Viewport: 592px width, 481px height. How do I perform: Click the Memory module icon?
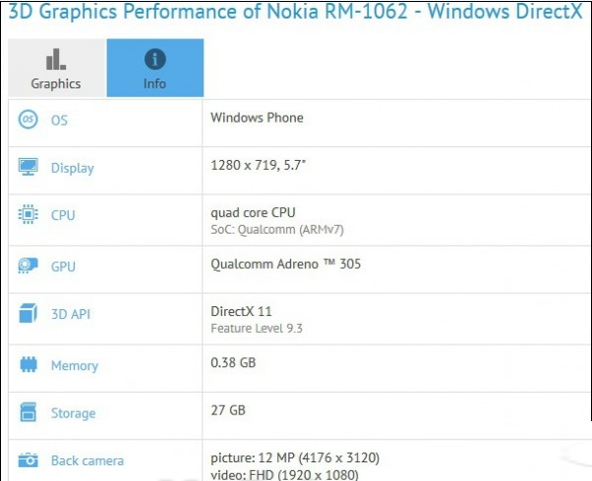coord(28,364)
